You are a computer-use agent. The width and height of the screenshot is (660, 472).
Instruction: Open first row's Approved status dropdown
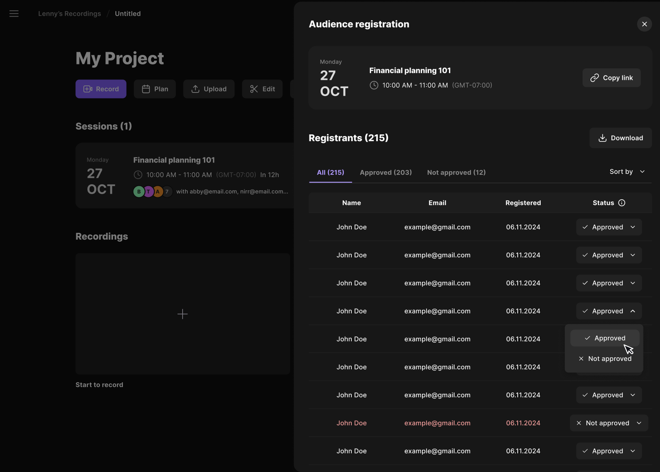(x=609, y=227)
